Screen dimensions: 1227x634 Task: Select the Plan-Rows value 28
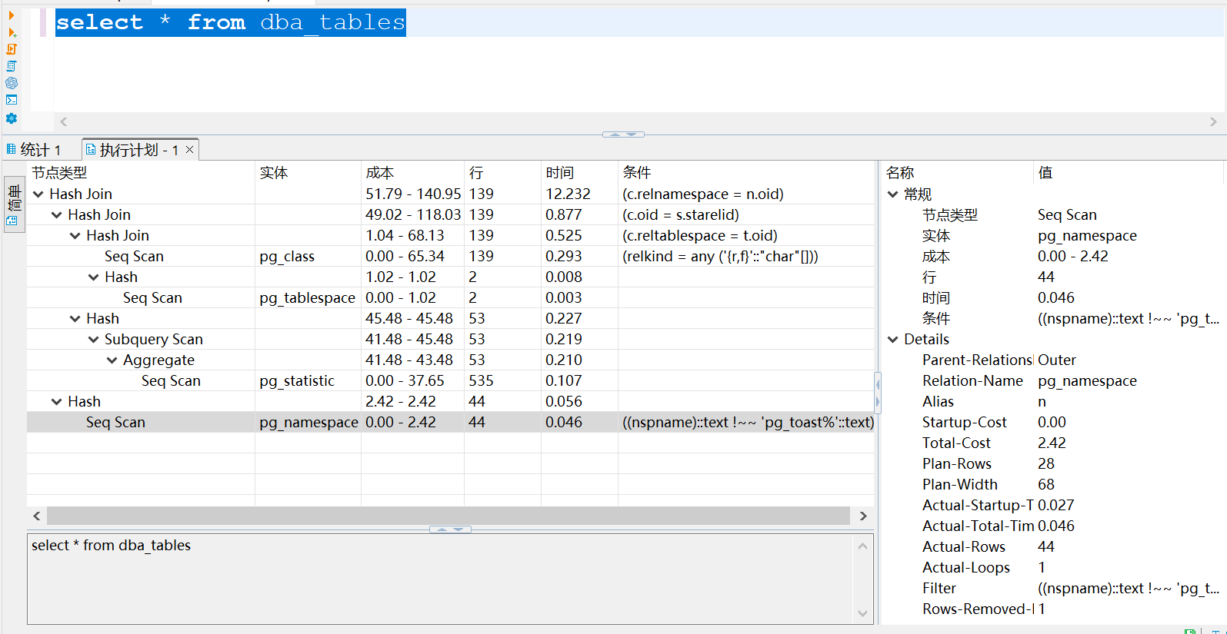(1046, 464)
